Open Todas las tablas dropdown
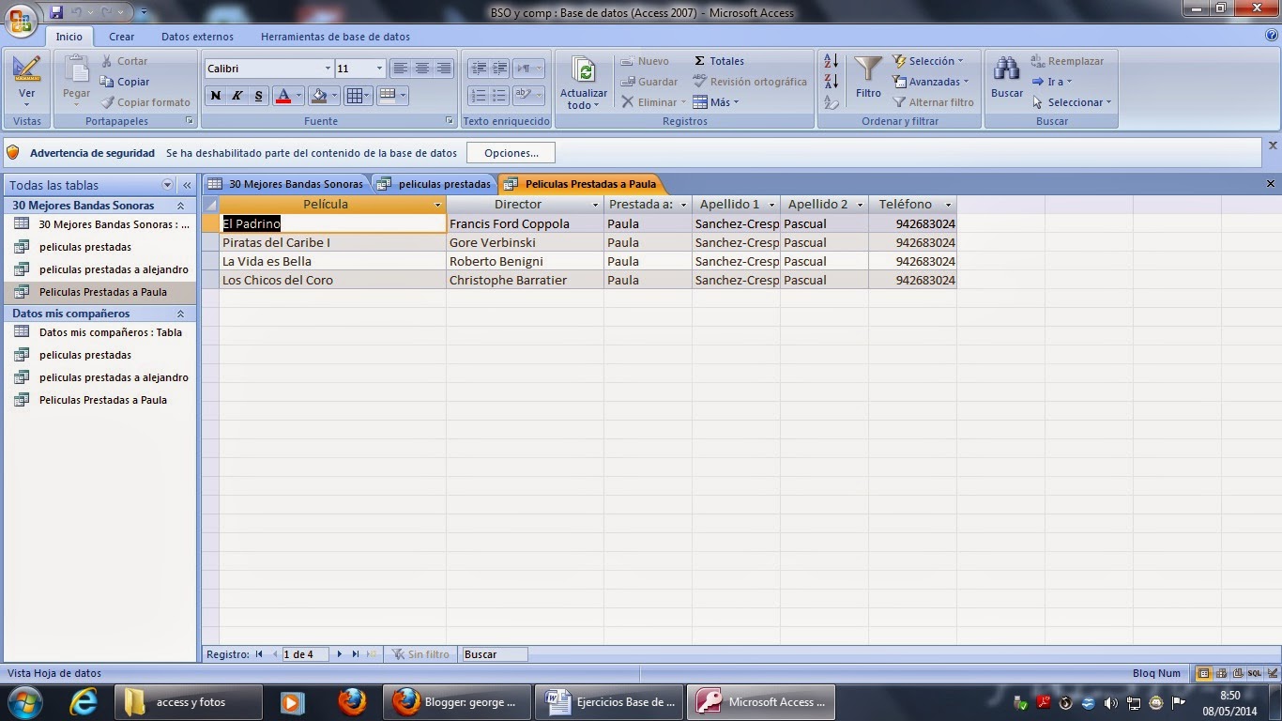The height and width of the screenshot is (721, 1282). click(x=168, y=185)
